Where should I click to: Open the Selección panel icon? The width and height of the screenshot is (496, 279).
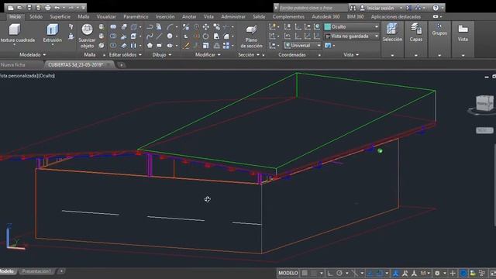[x=392, y=29]
